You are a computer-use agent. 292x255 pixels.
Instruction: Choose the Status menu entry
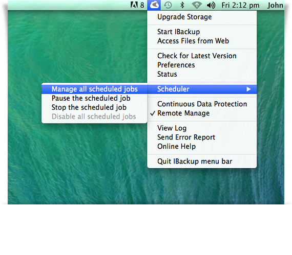(x=202, y=74)
